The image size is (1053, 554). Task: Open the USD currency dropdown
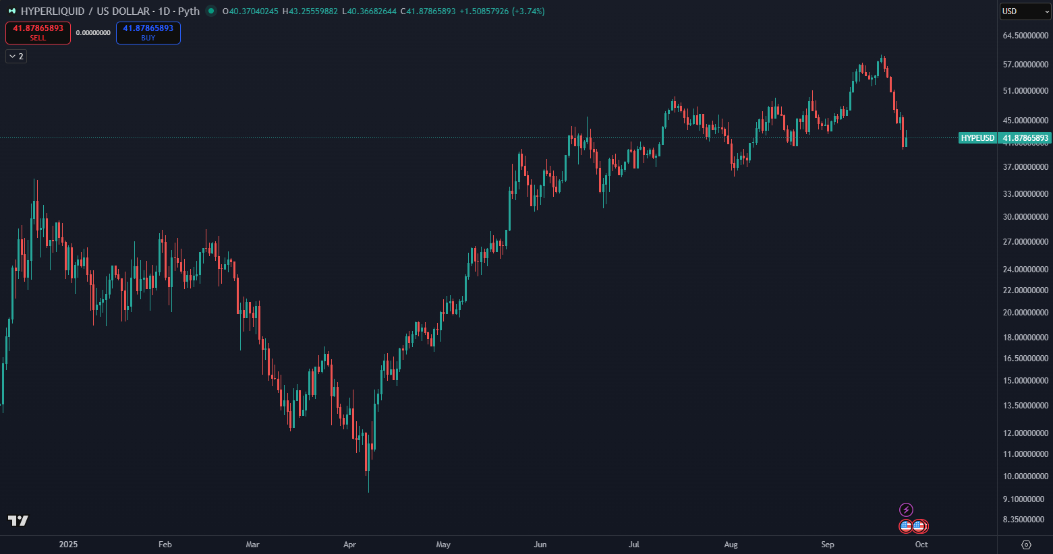[1025, 11]
